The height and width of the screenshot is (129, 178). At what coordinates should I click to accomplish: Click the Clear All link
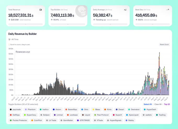tap(158, 104)
